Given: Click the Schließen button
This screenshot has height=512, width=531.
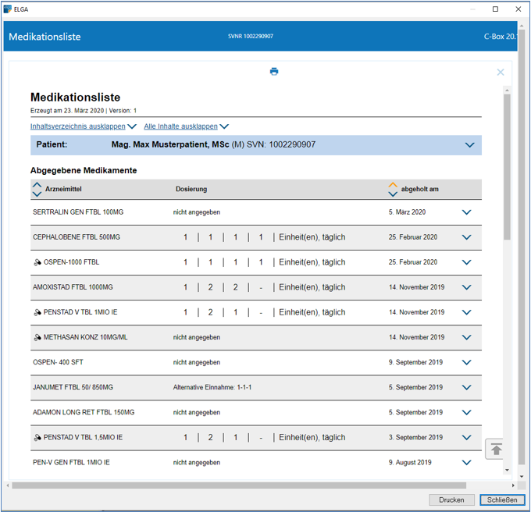Looking at the screenshot, I should click(x=502, y=500).
